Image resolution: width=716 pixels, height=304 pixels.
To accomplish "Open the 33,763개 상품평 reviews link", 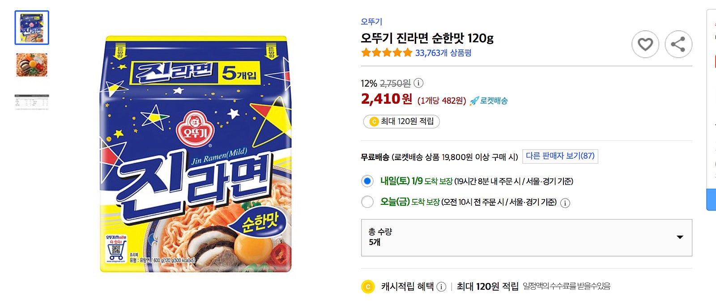I will [443, 53].
